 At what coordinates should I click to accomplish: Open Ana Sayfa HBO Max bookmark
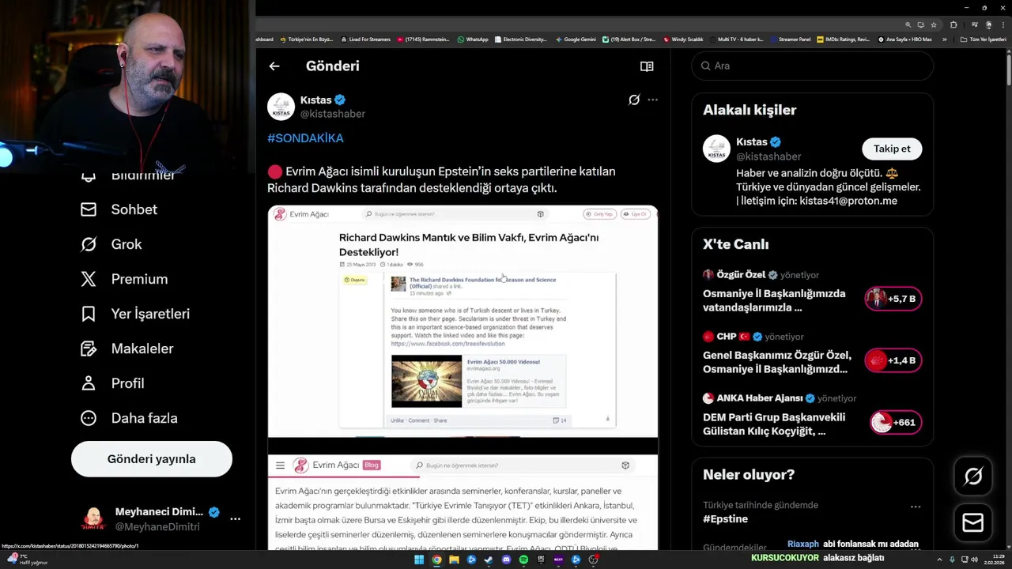(904, 39)
